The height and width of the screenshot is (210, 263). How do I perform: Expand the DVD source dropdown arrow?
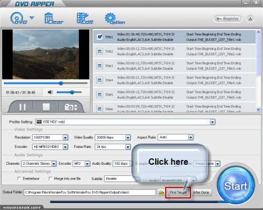32,18
